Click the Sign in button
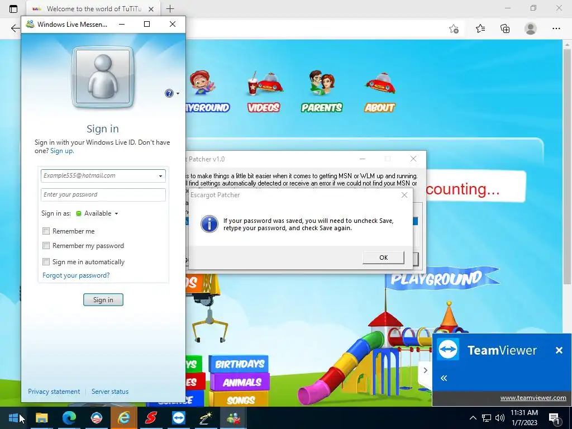The height and width of the screenshot is (429, 572). pyautogui.click(x=103, y=300)
